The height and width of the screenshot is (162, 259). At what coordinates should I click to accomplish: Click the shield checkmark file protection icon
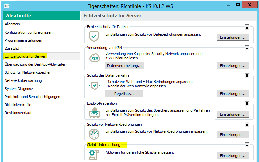click(94, 36)
